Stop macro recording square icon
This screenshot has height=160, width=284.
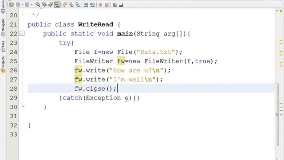click(x=106, y=5)
